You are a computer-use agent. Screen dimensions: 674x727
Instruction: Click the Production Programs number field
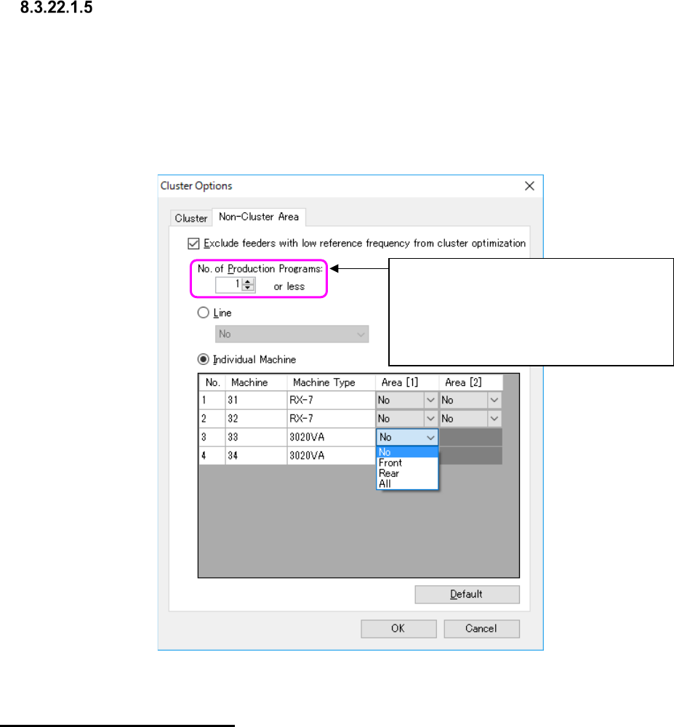point(229,285)
